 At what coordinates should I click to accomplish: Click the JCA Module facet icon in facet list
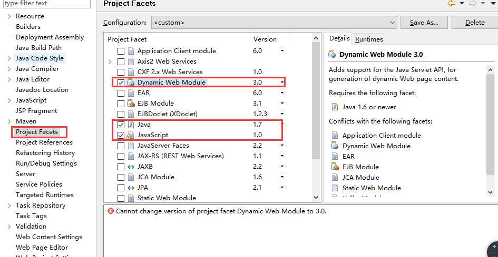[x=131, y=177]
